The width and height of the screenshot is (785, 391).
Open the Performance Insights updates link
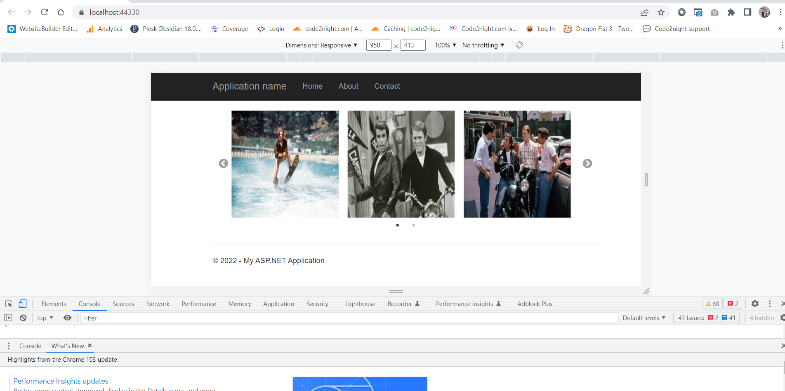tap(61, 381)
